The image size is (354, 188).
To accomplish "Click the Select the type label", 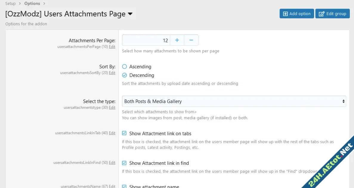I will [x=99, y=101].
